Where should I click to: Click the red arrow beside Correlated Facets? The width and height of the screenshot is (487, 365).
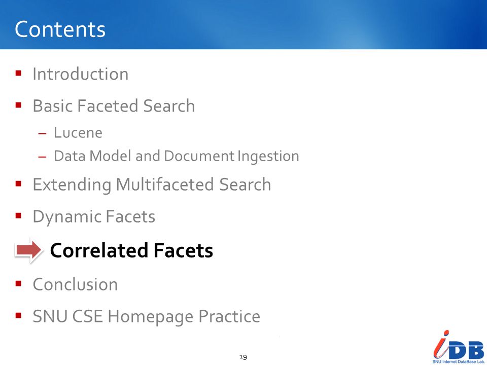(28, 250)
